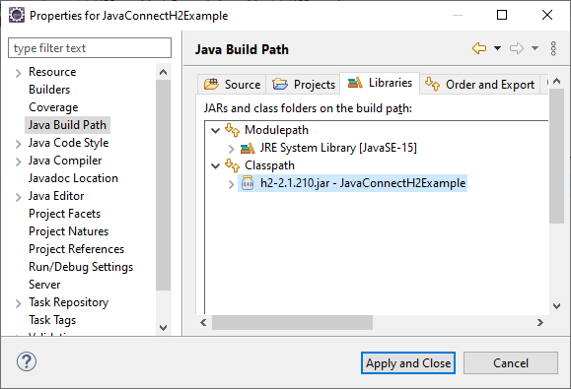Maximize the Properties dialog window
Image resolution: width=571 pixels, height=389 pixels.
coord(502,15)
